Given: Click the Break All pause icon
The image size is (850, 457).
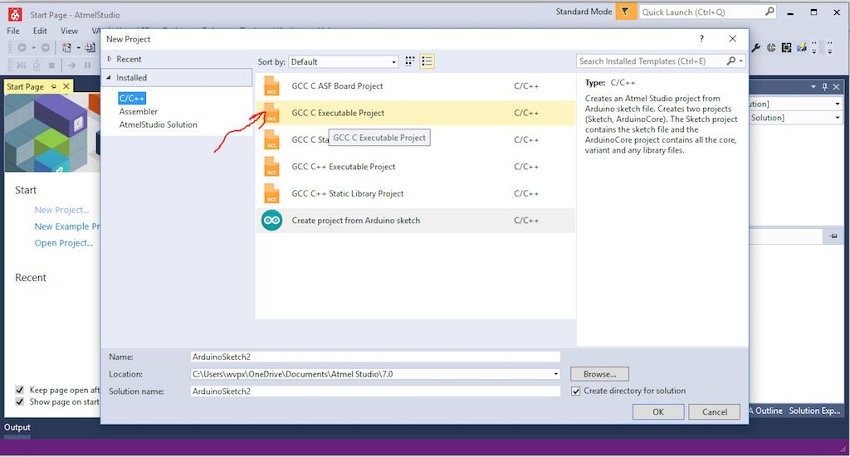Looking at the screenshot, I should tap(87, 66).
